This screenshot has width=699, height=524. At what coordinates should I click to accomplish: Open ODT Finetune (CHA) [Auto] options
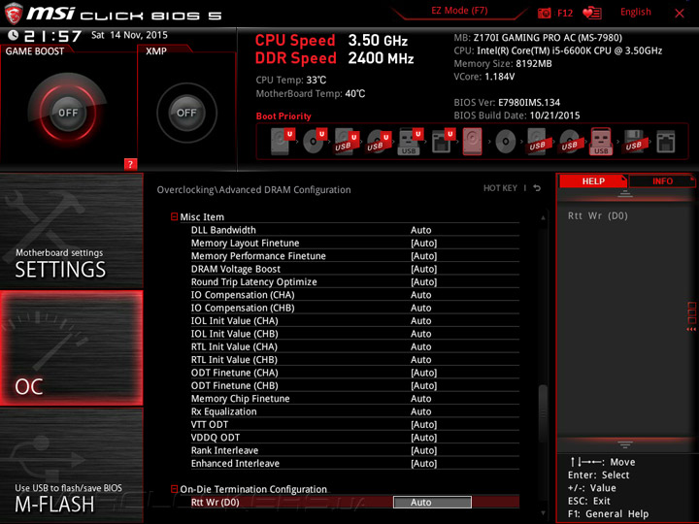(x=423, y=373)
